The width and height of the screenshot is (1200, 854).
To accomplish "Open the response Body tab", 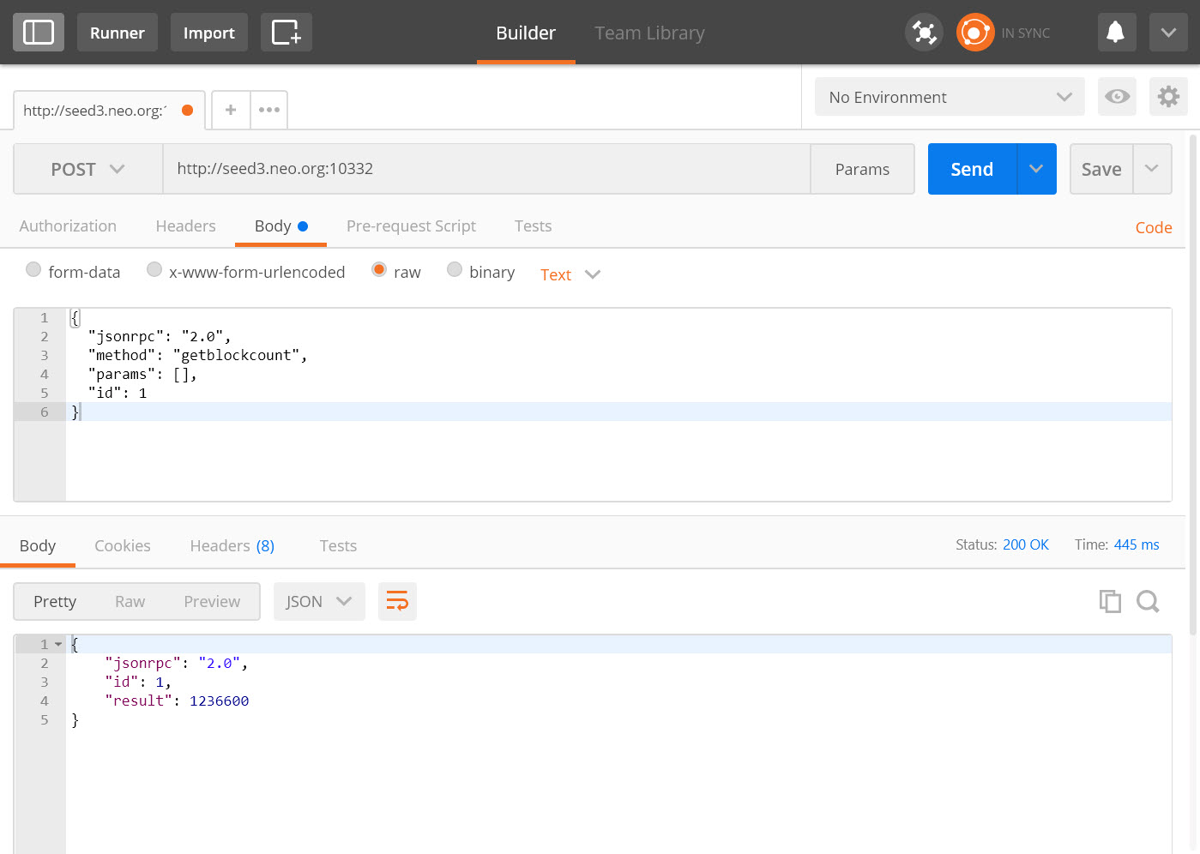I will tap(38, 546).
